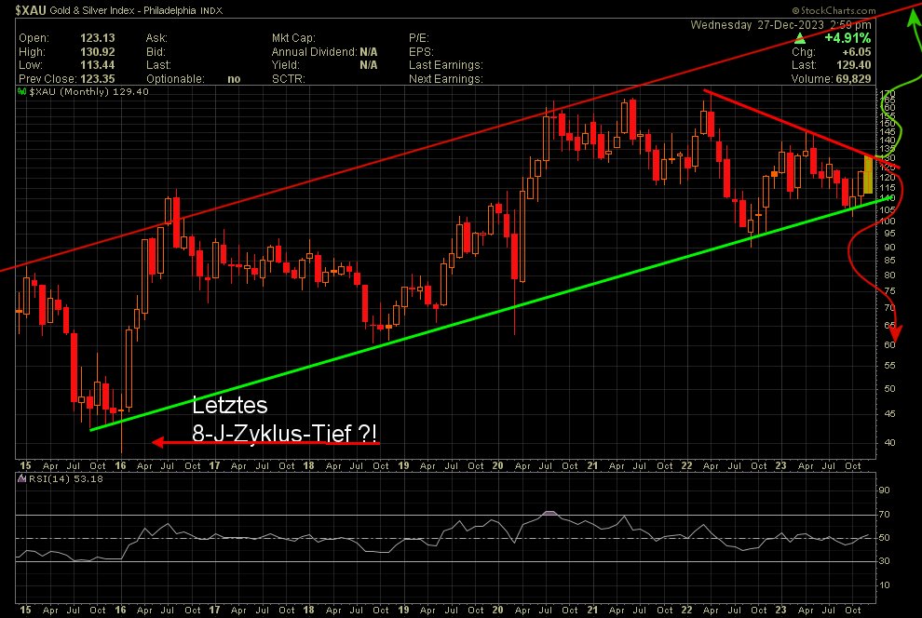922x618 pixels.
Task: Click the green up-triangle beside +4.91%
Action: [x=800, y=39]
